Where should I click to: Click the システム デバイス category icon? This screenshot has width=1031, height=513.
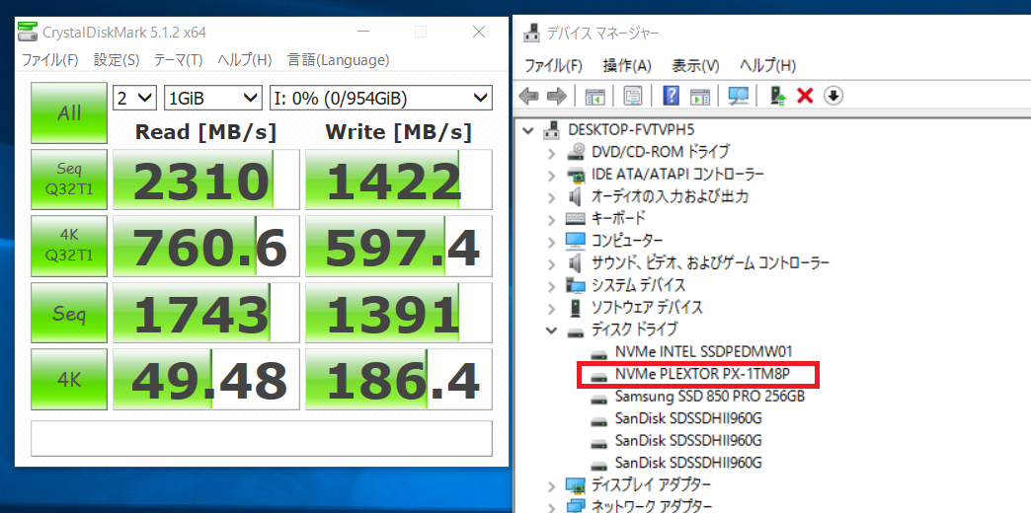pos(575,285)
